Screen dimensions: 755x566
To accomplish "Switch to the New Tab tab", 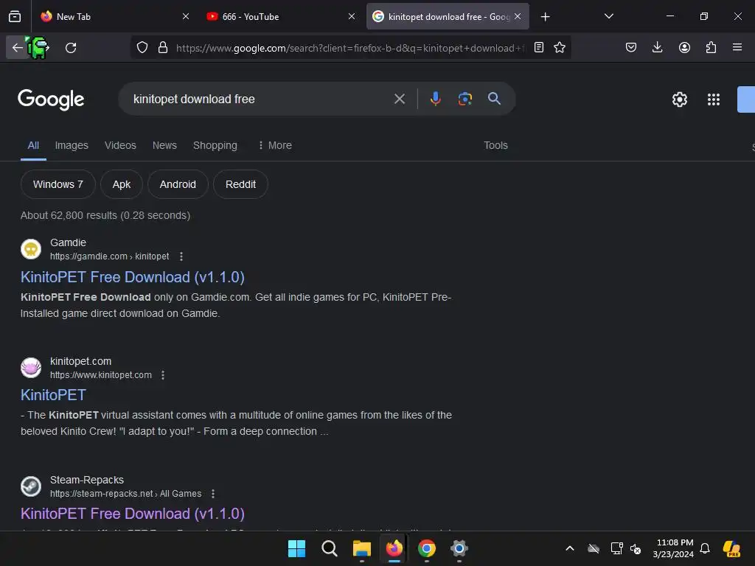I will coord(113,16).
